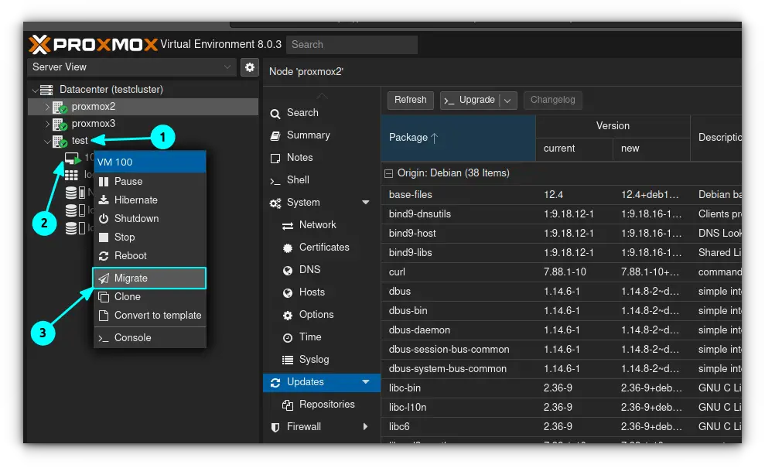This screenshot has width=765, height=468.
Task: Click the 'current' version column header
Action: (x=574, y=149)
